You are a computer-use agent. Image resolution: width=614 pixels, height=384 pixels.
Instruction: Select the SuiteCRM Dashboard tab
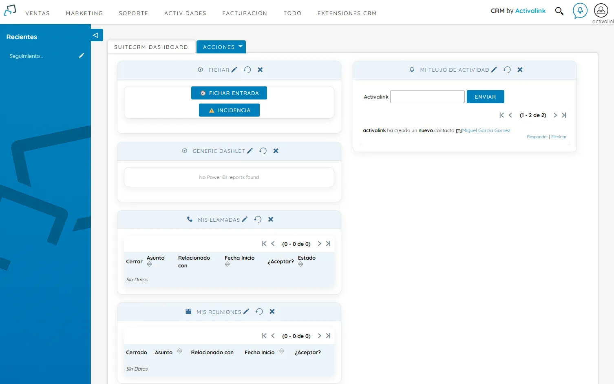click(x=151, y=47)
